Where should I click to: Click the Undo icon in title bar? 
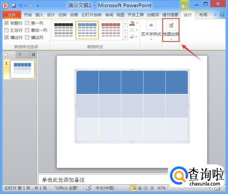(21, 6)
